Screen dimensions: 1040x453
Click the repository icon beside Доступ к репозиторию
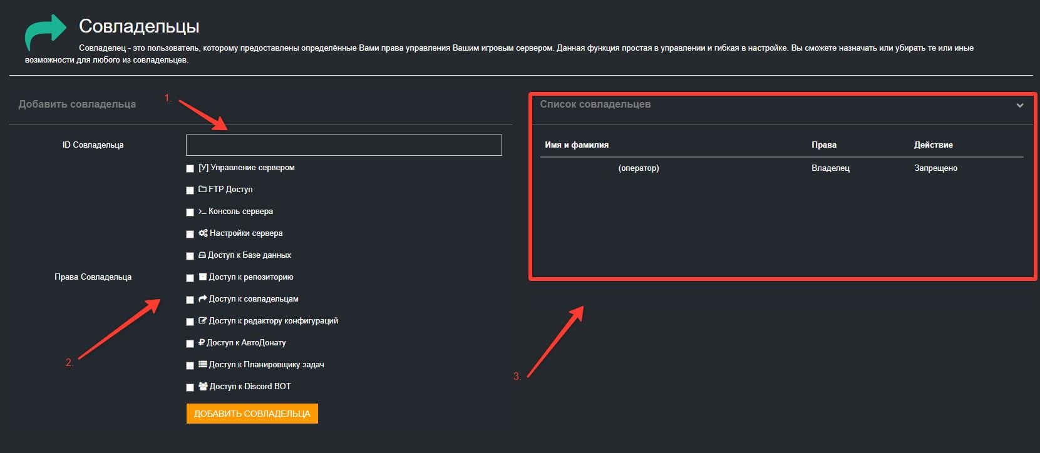tap(203, 277)
